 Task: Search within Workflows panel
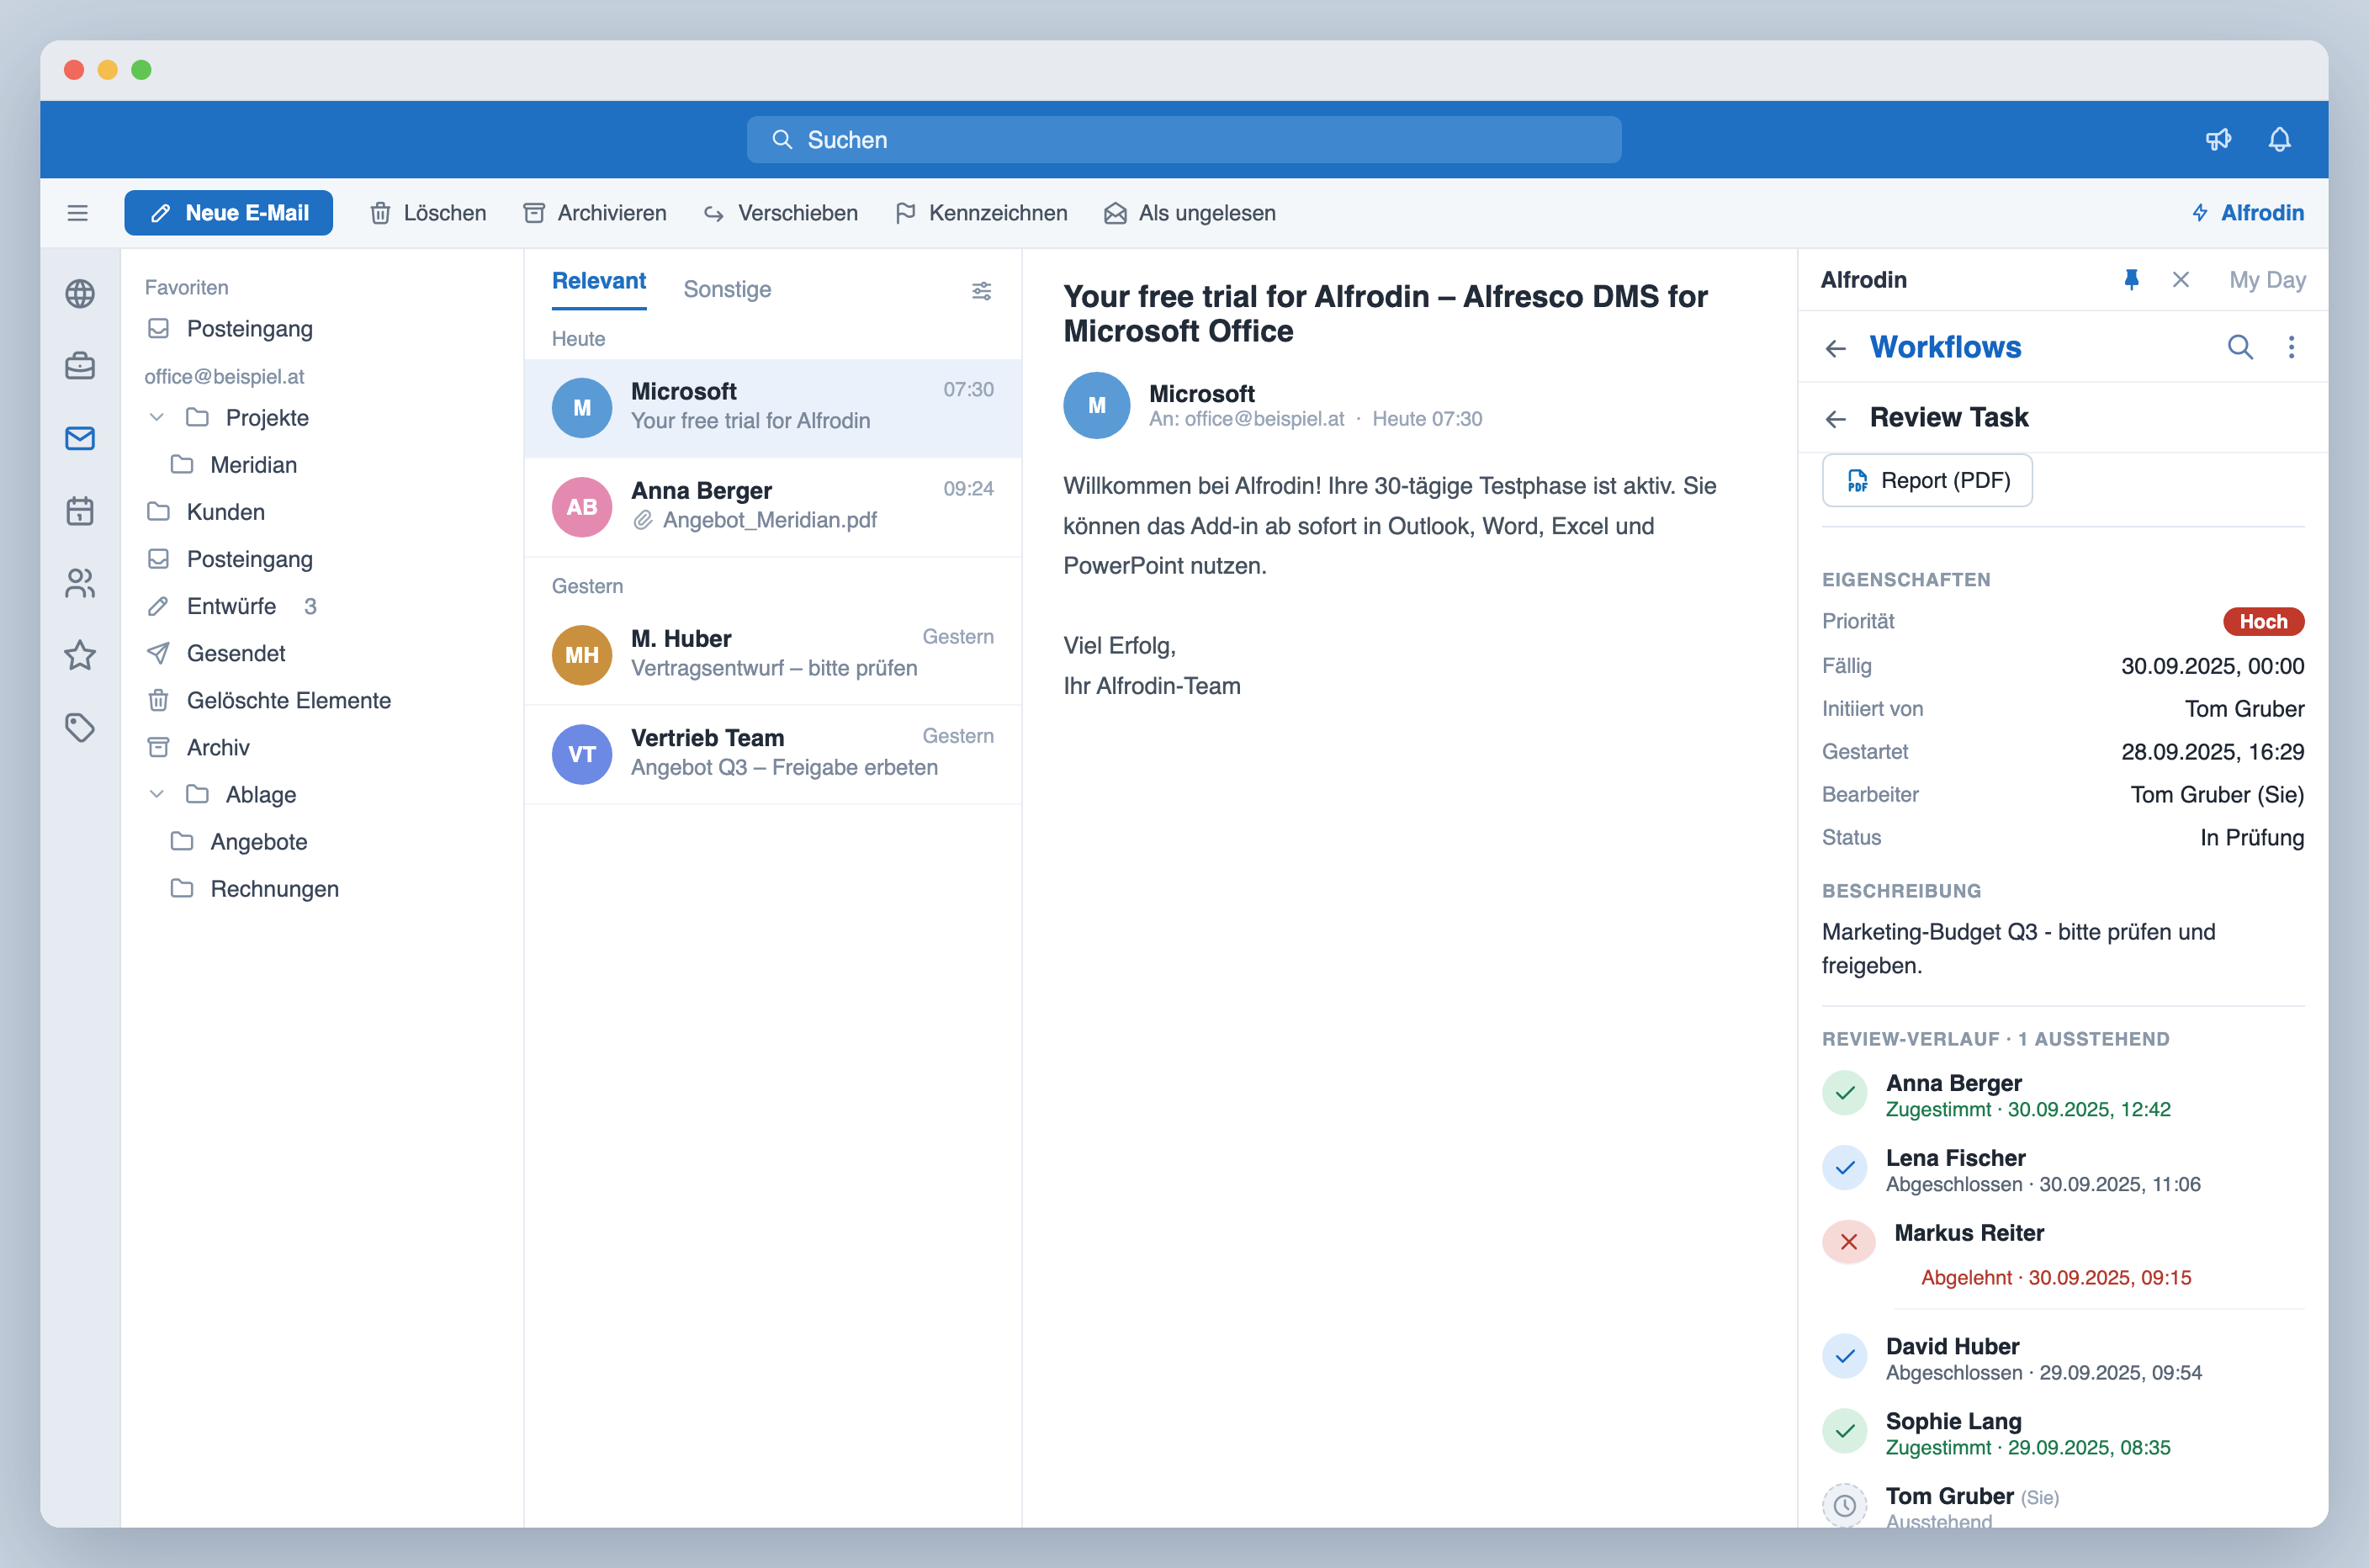pos(2240,347)
